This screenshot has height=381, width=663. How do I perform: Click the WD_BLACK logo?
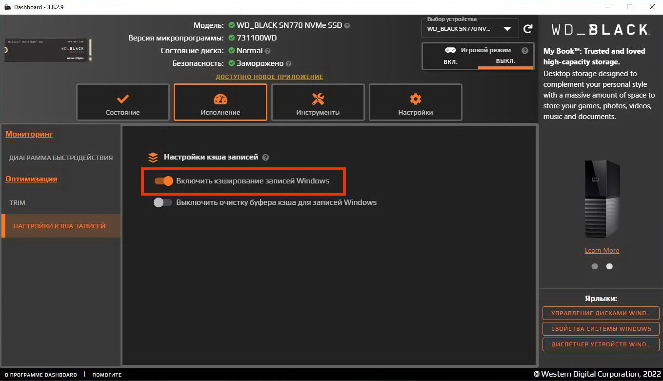click(601, 30)
